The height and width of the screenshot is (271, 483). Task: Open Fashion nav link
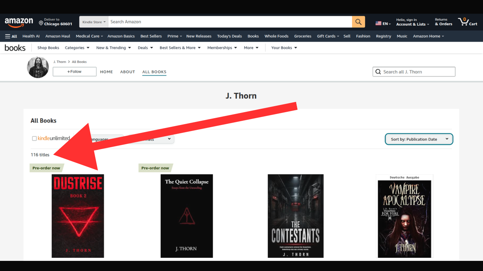tap(363, 36)
